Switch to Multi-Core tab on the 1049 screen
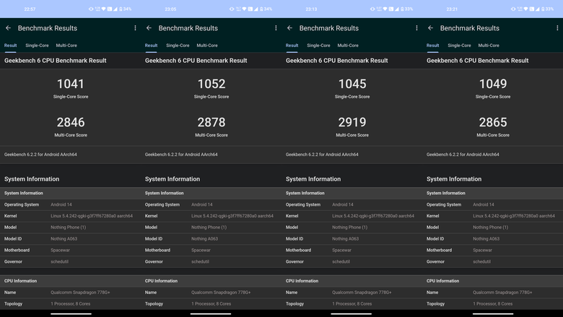This screenshot has height=317, width=563. (x=489, y=45)
